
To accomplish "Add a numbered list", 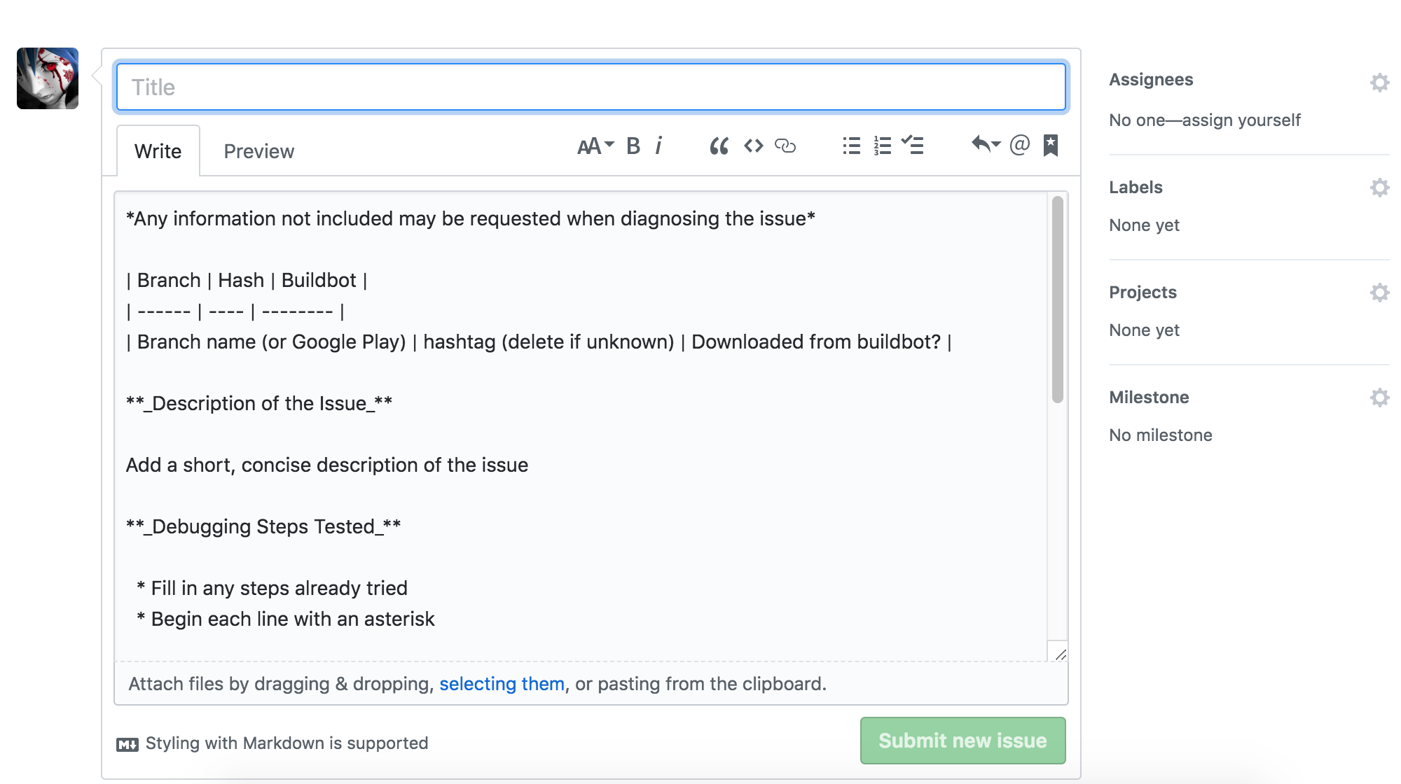I will point(883,146).
